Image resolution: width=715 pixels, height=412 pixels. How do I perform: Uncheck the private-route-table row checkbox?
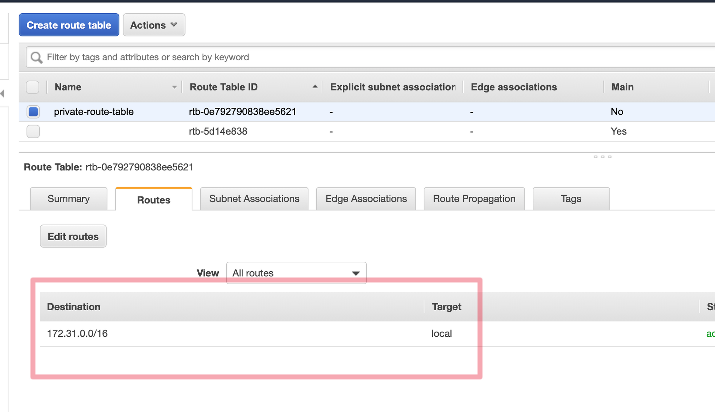pos(33,112)
